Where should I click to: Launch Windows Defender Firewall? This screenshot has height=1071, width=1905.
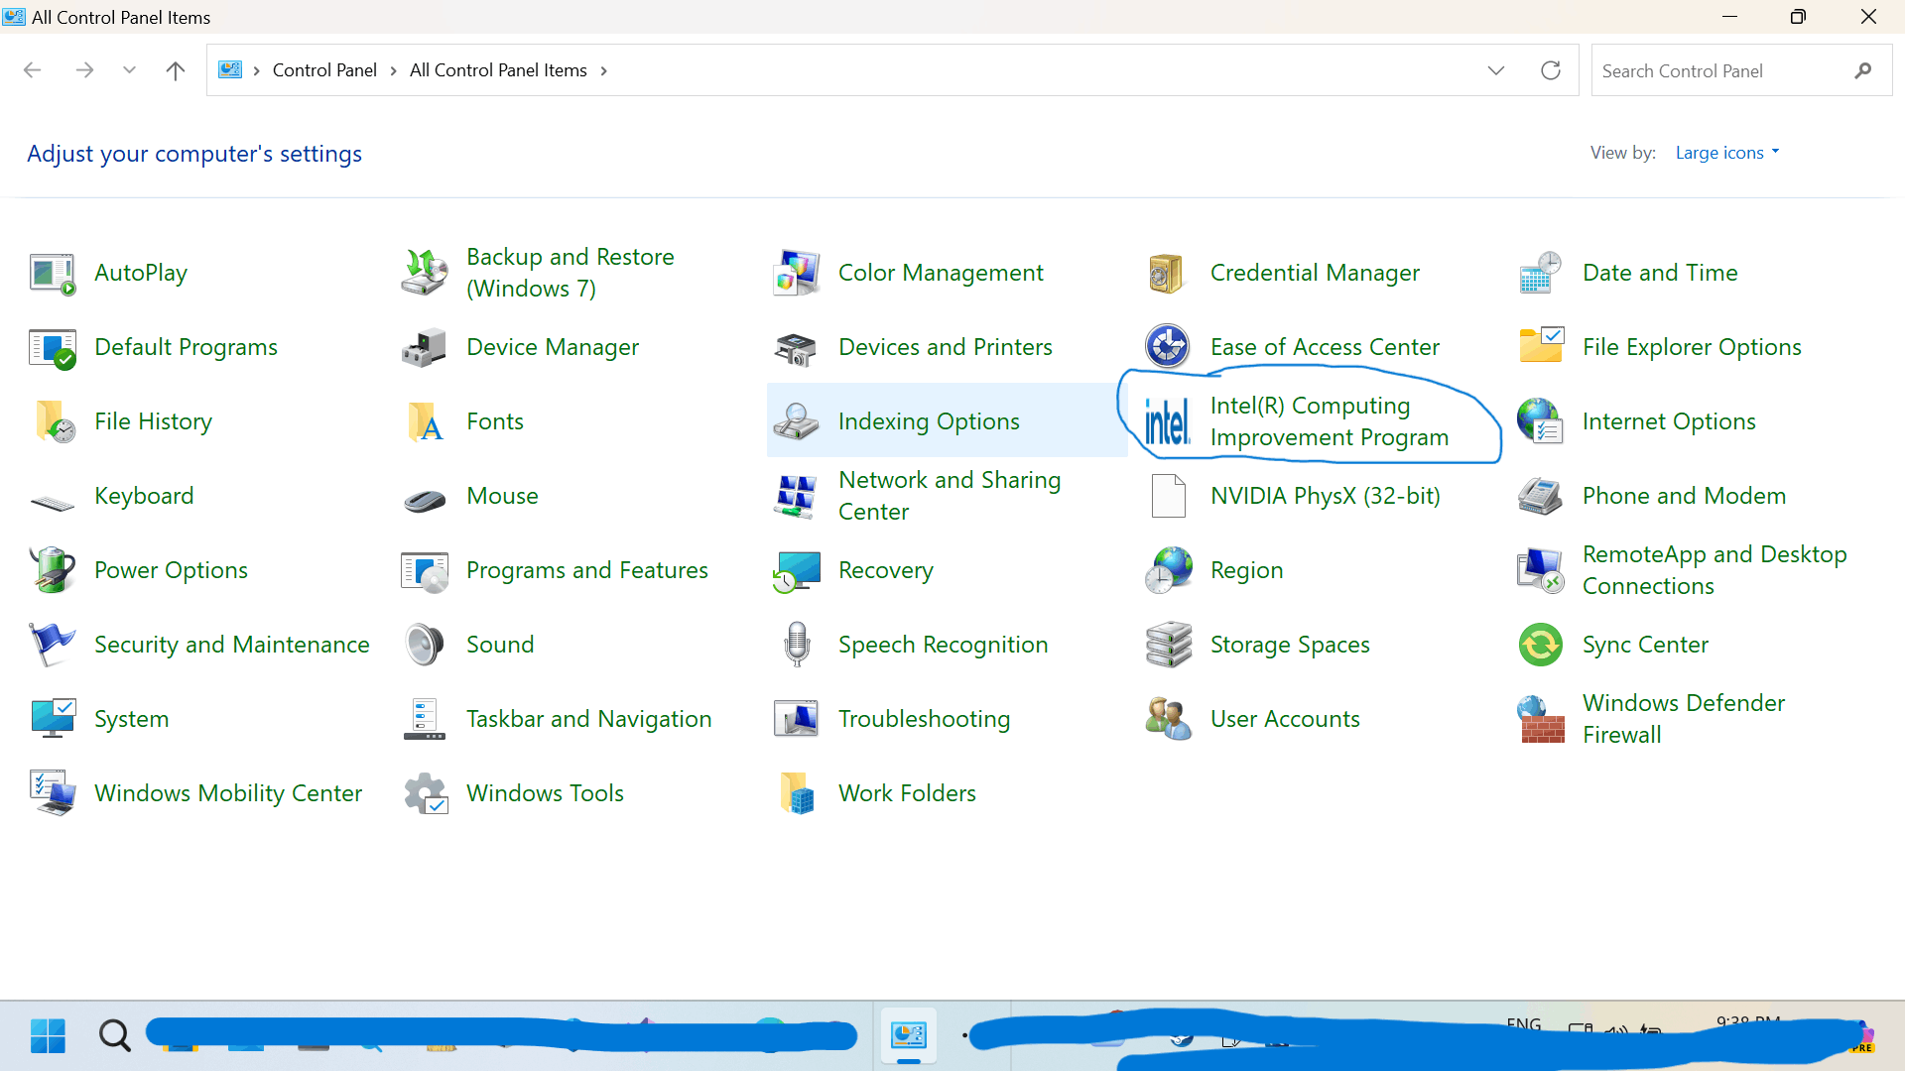pos(1684,718)
